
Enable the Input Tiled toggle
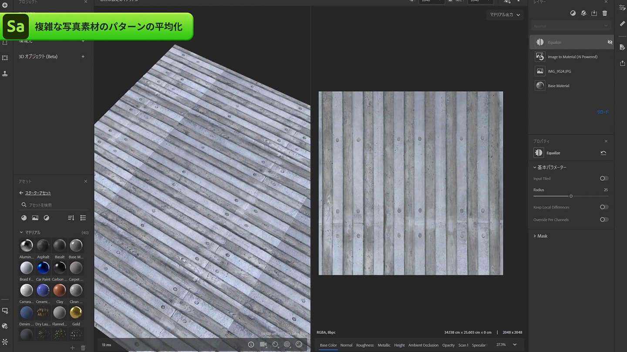tap(604, 178)
